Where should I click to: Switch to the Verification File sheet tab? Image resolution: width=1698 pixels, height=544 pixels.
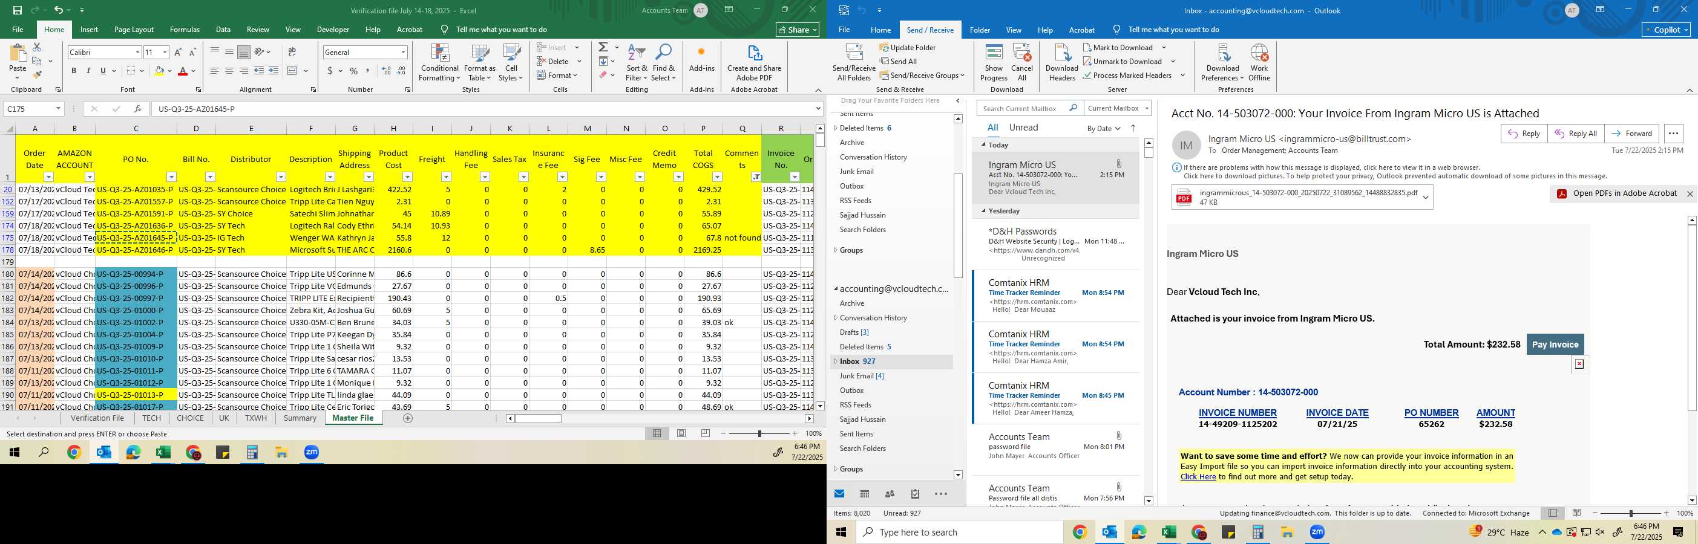tap(97, 418)
